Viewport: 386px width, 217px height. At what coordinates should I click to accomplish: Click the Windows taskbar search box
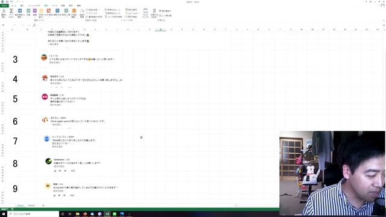(33, 214)
